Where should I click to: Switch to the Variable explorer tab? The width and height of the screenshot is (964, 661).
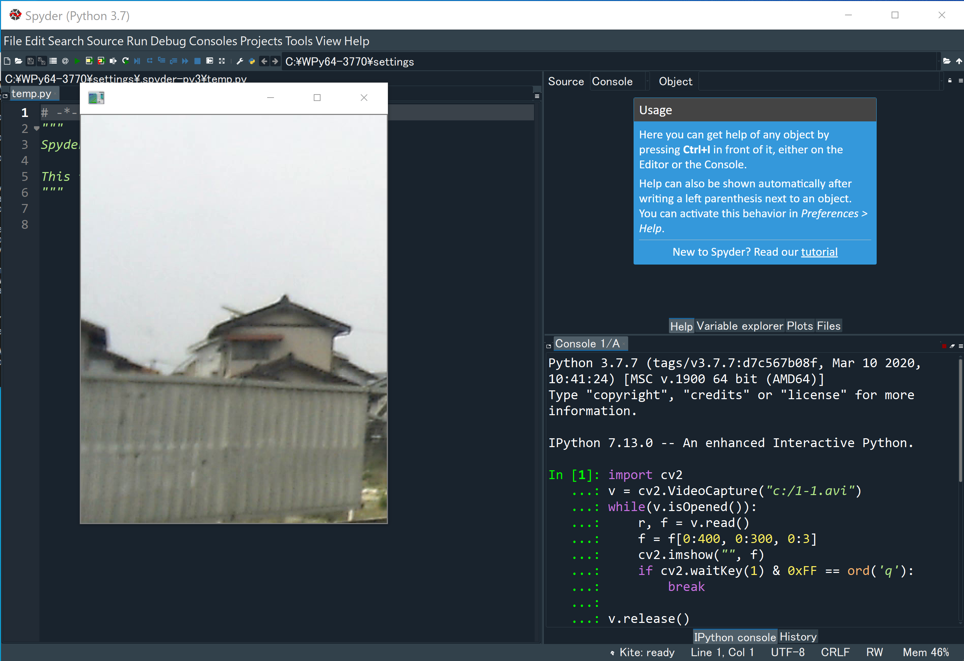tap(740, 326)
